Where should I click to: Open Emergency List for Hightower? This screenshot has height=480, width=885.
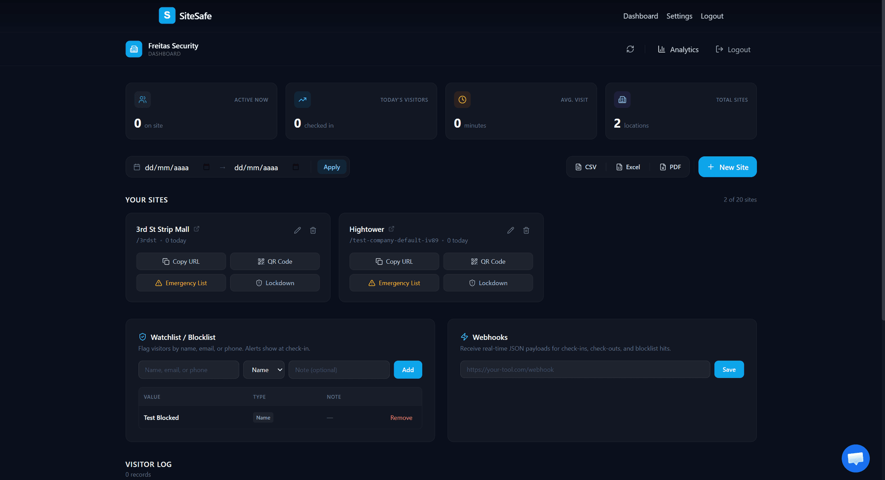[x=394, y=283]
